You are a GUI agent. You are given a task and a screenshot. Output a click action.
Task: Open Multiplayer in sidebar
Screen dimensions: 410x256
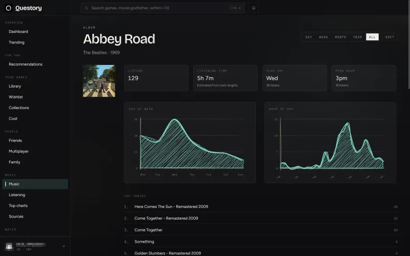pos(18,151)
